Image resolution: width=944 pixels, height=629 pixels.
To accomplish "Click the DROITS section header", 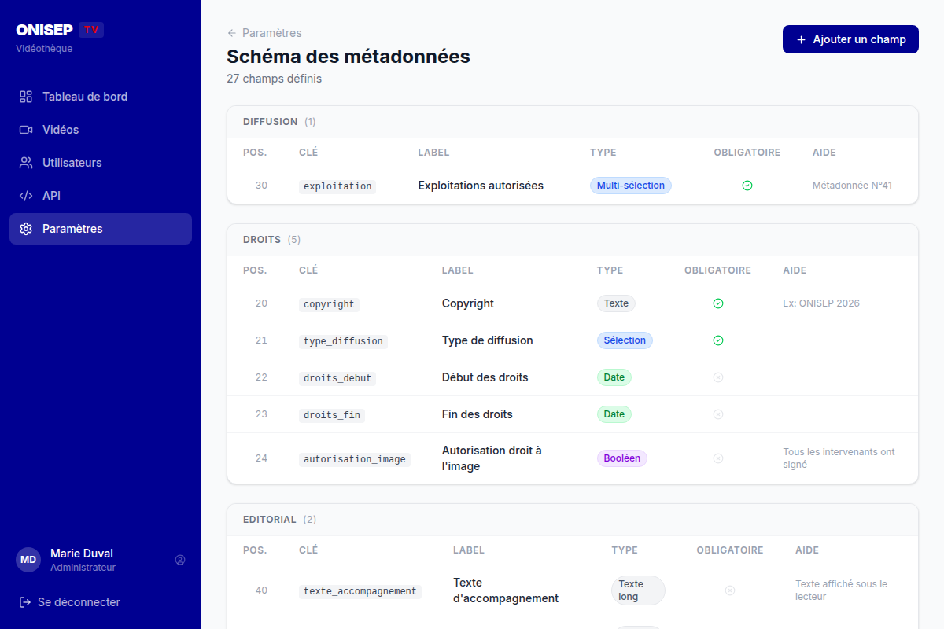I will click(573, 240).
